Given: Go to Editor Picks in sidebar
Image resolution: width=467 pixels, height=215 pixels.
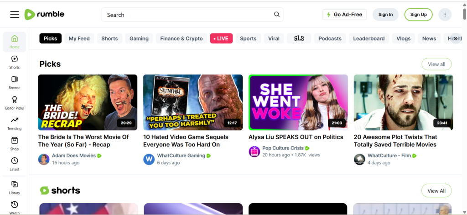Looking at the screenshot, I should click(15, 103).
